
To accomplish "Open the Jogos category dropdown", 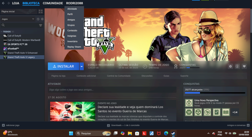I will 18,19.
